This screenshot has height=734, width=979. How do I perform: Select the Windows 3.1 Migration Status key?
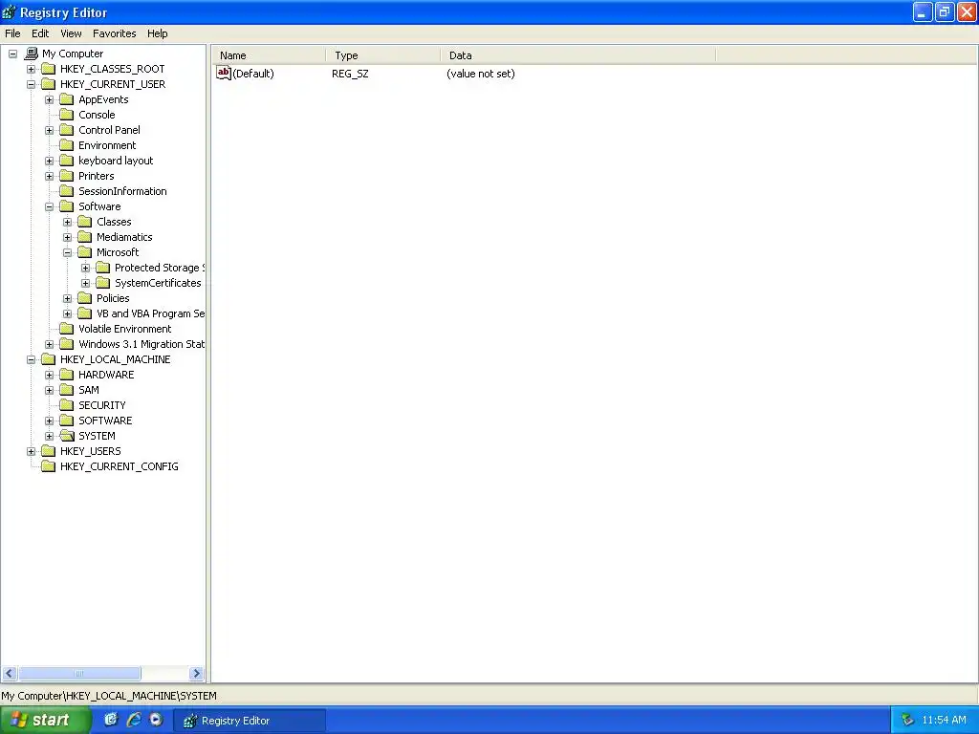click(141, 344)
